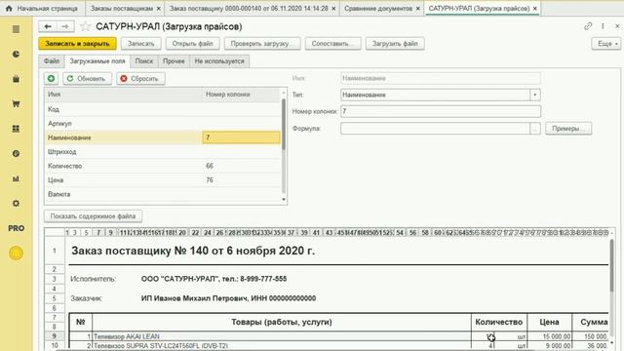Switch to Сравнение документов tab
The image size is (624, 351).
[x=378, y=9]
